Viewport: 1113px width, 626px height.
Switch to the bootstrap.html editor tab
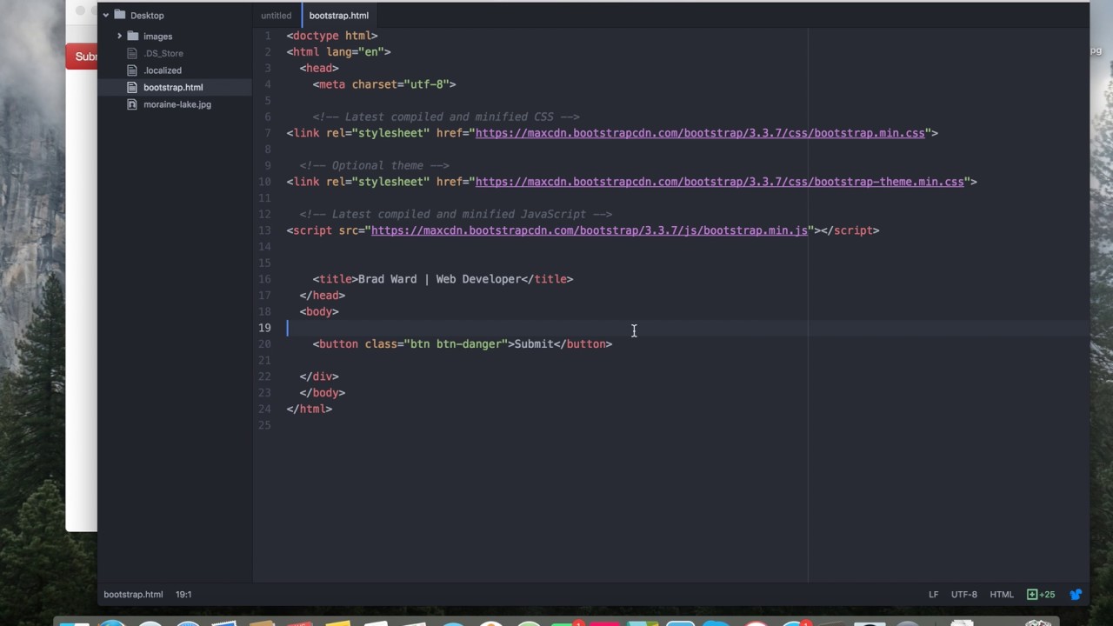(x=339, y=16)
